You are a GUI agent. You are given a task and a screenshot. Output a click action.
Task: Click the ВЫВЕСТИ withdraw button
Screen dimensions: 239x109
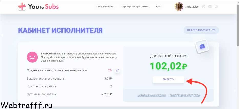[169, 79]
